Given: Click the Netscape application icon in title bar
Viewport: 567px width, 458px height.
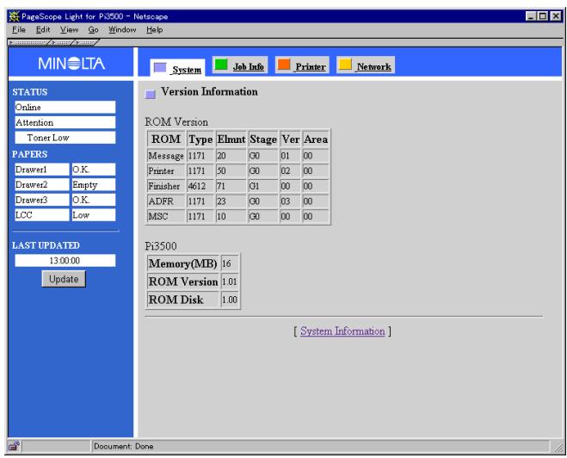Looking at the screenshot, I should [14, 16].
